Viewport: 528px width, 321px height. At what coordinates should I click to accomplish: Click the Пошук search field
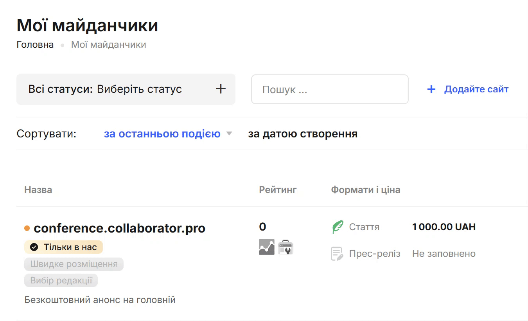click(x=330, y=90)
